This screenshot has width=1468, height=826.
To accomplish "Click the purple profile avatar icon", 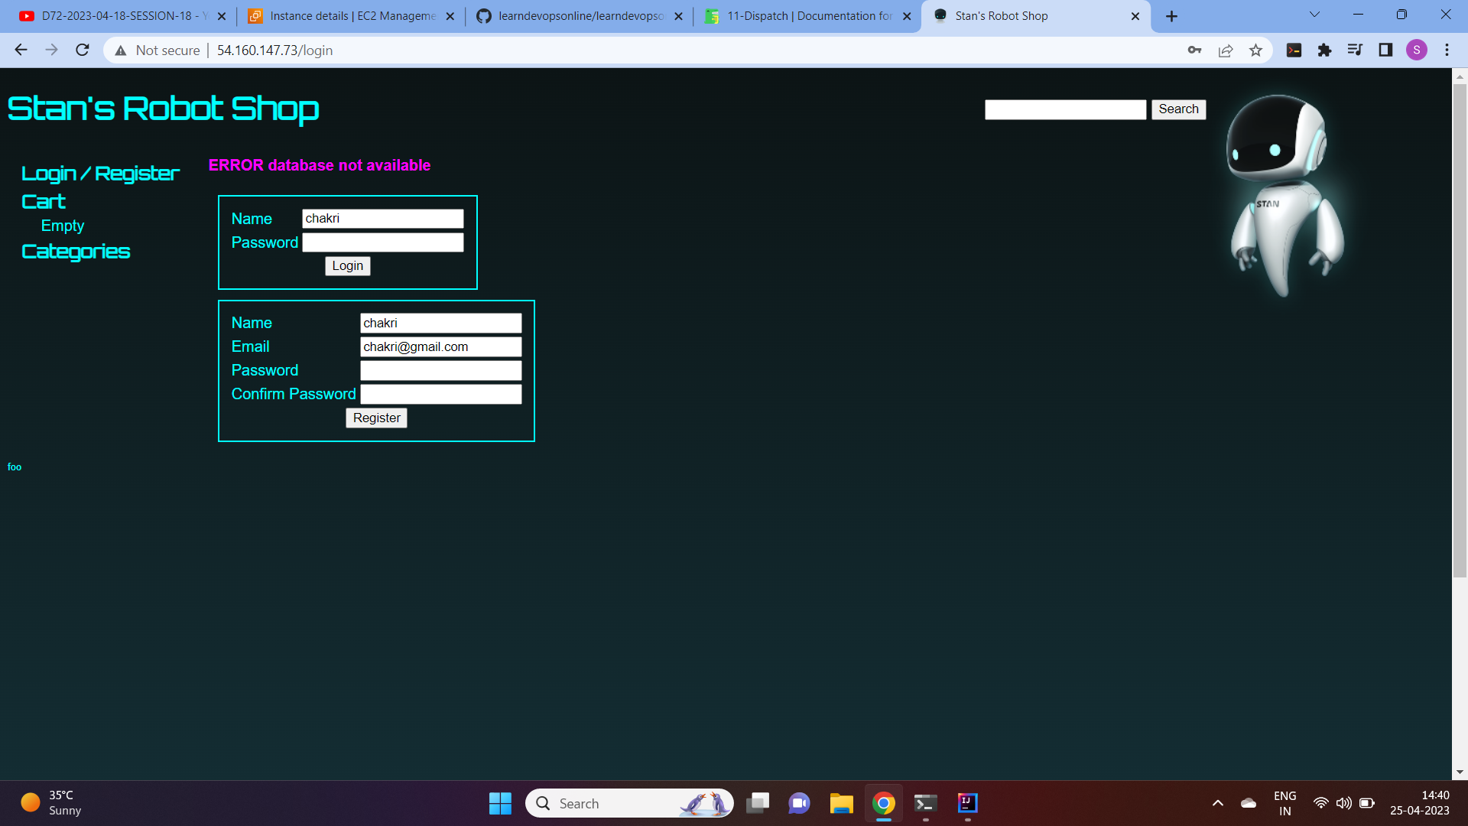I will click(x=1418, y=50).
